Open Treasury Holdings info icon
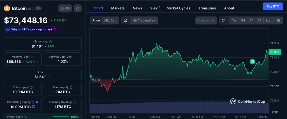 pos(75,102)
